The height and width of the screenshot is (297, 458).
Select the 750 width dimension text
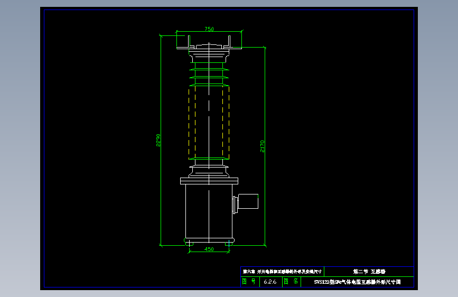(209, 29)
